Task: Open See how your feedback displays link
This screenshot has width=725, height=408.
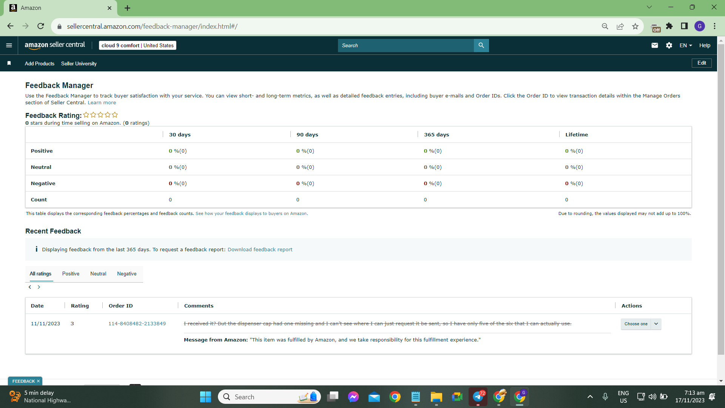Action: coord(251,214)
